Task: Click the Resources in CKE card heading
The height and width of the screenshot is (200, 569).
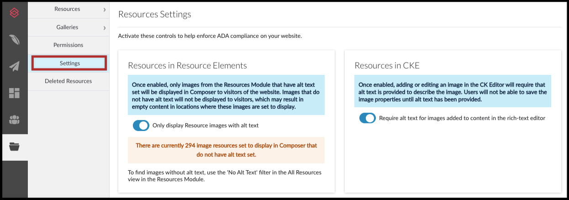Action: pyautogui.click(x=387, y=66)
